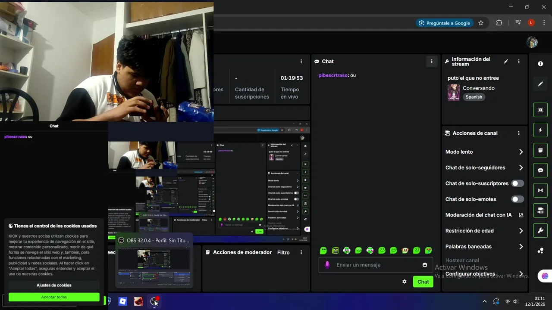Click the Conversando category thumbnail image

454,93
